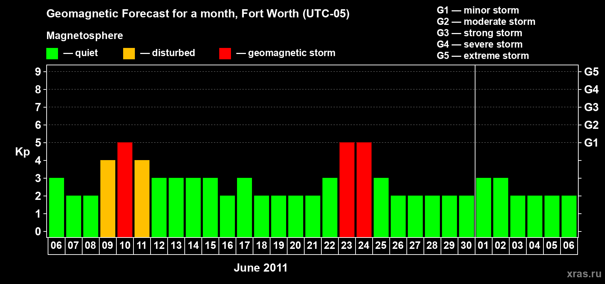Click the date cell '27'
The width and height of the screenshot is (605, 284).
pos(415,246)
